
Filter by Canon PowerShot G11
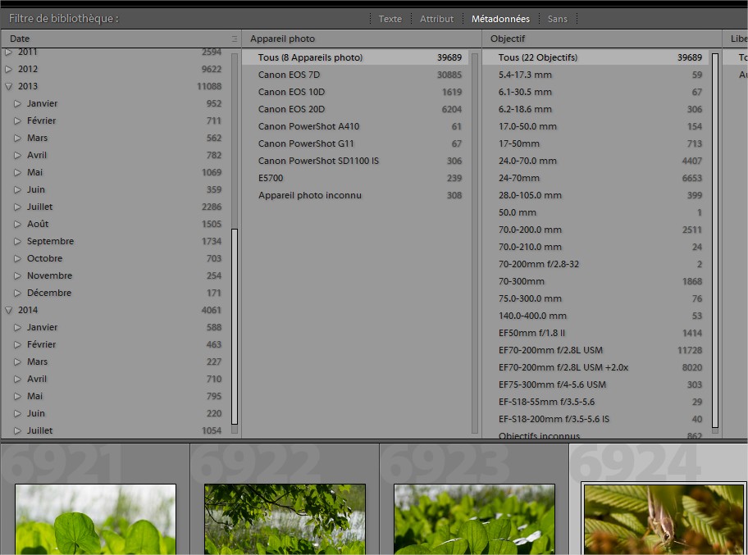(301, 143)
